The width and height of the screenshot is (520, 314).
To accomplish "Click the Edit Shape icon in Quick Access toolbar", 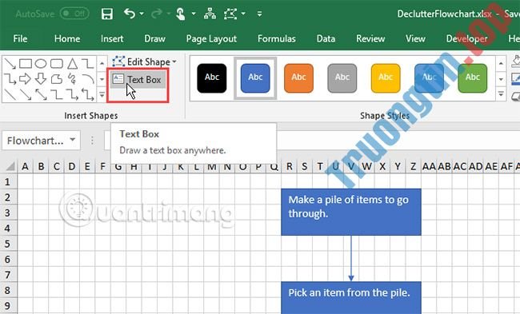I will pyautogui.click(x=230, y=14).
